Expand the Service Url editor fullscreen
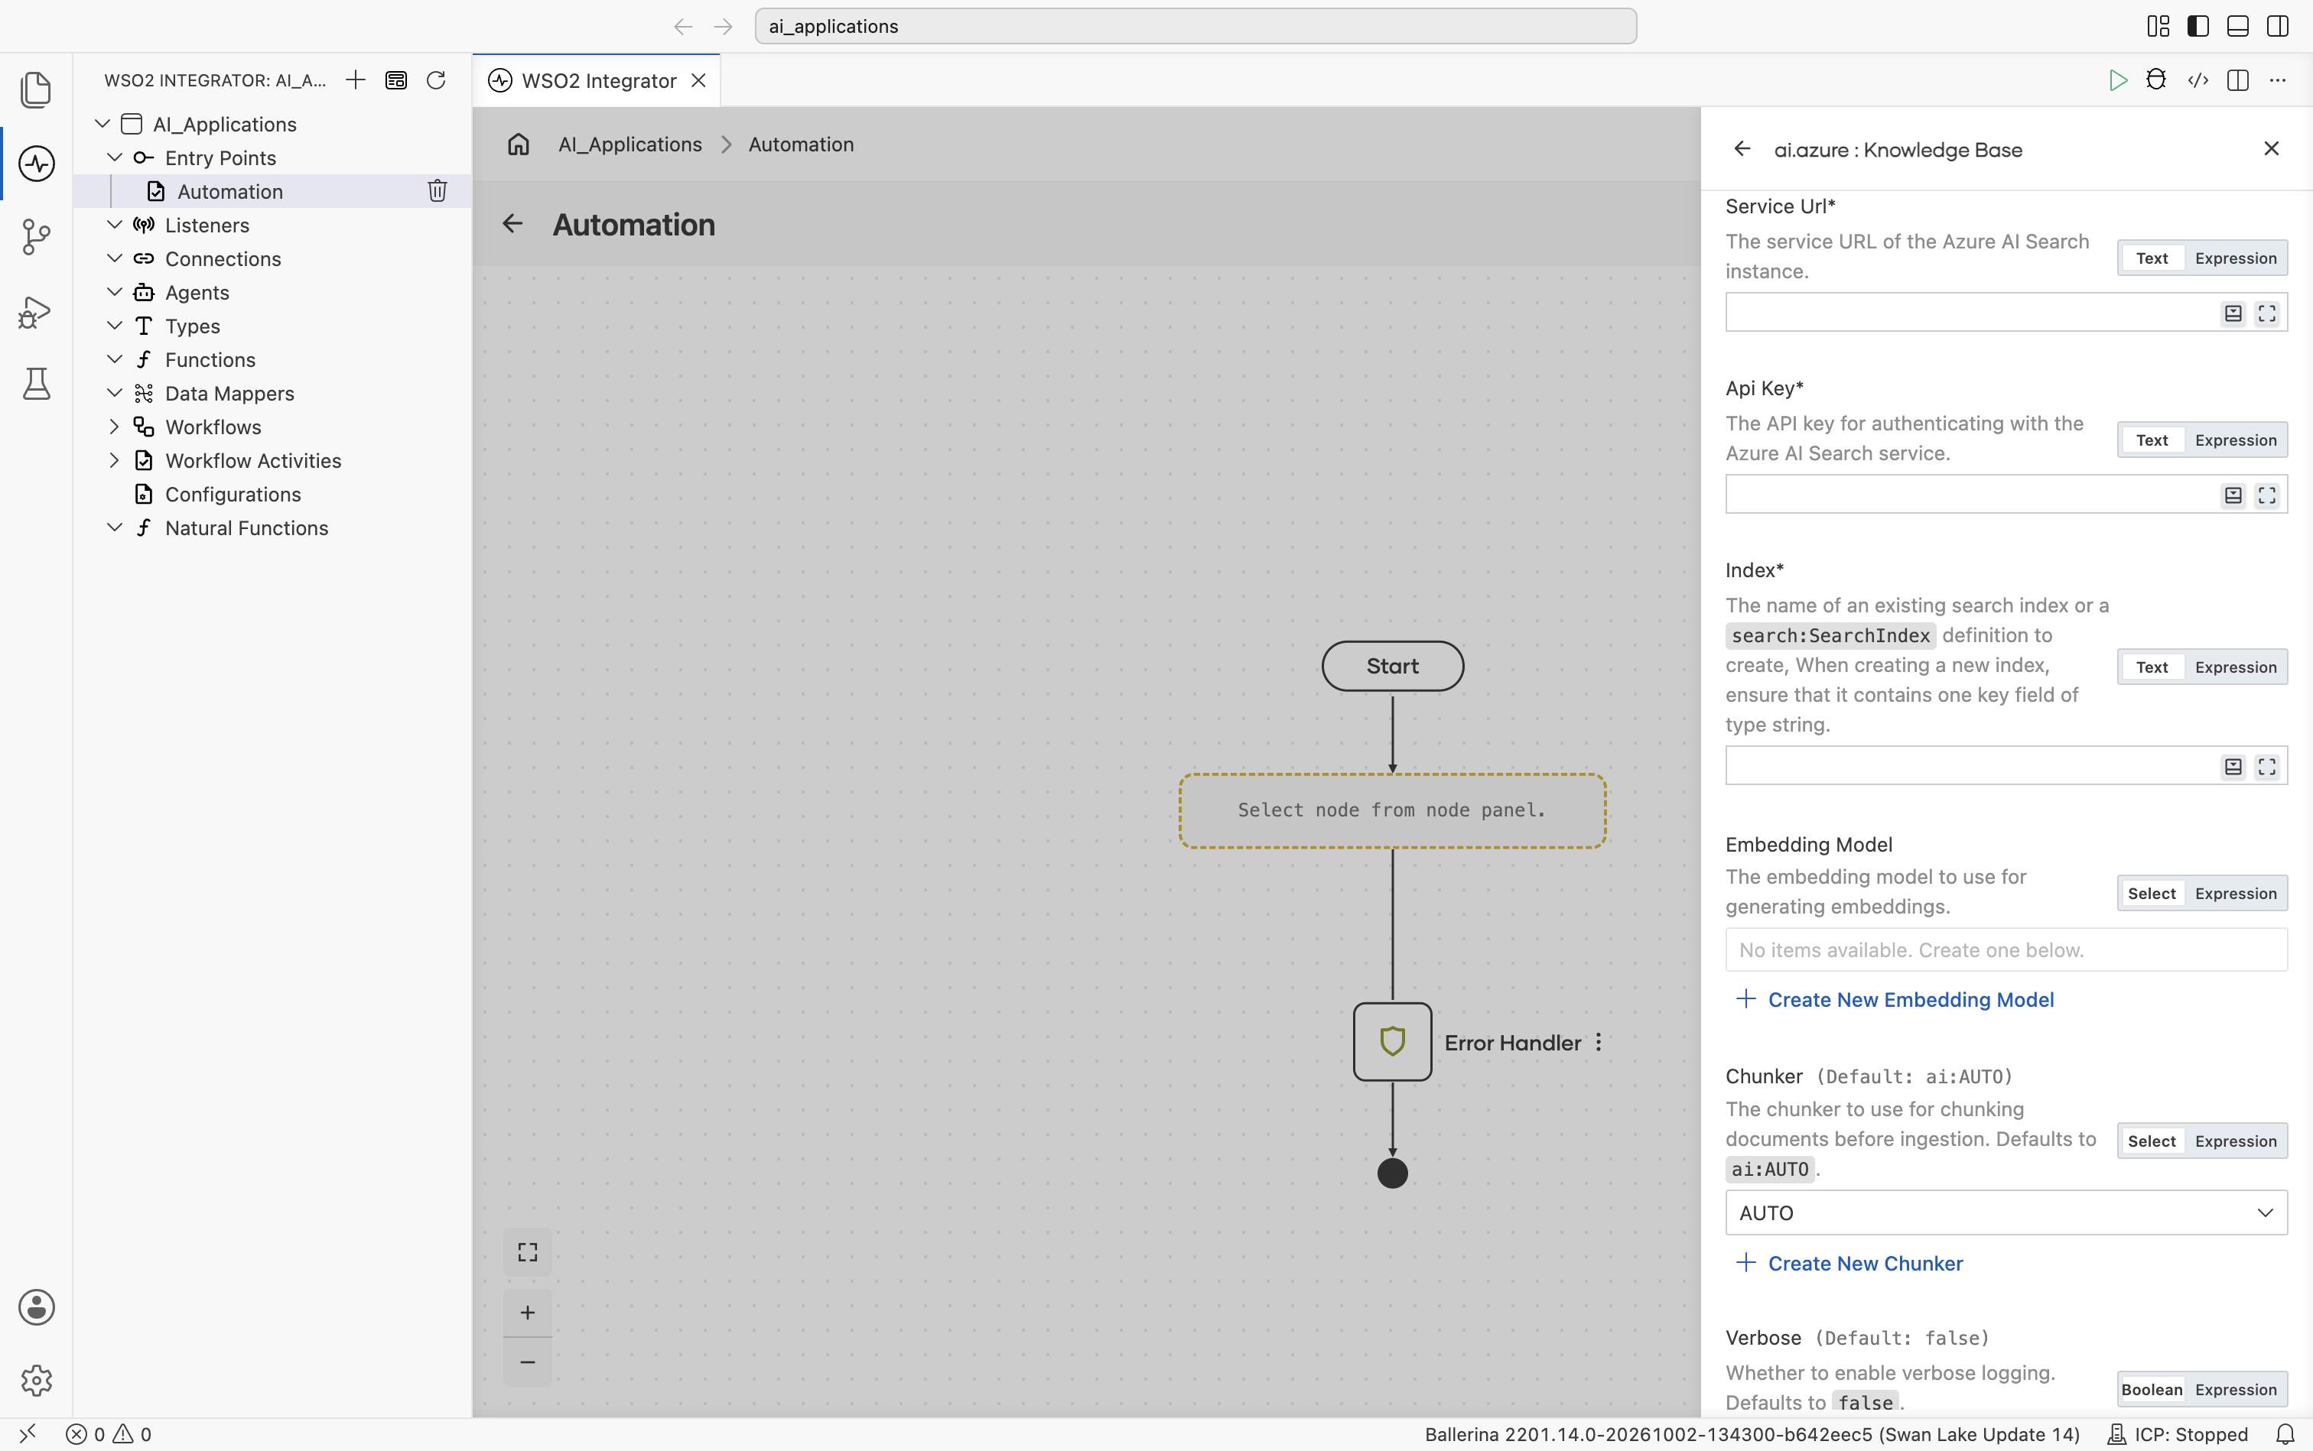 click(2266, 313)
